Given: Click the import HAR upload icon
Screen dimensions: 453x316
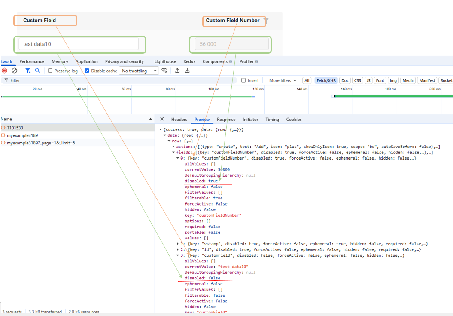Looking at the screenshot, I should pos(177,71).
